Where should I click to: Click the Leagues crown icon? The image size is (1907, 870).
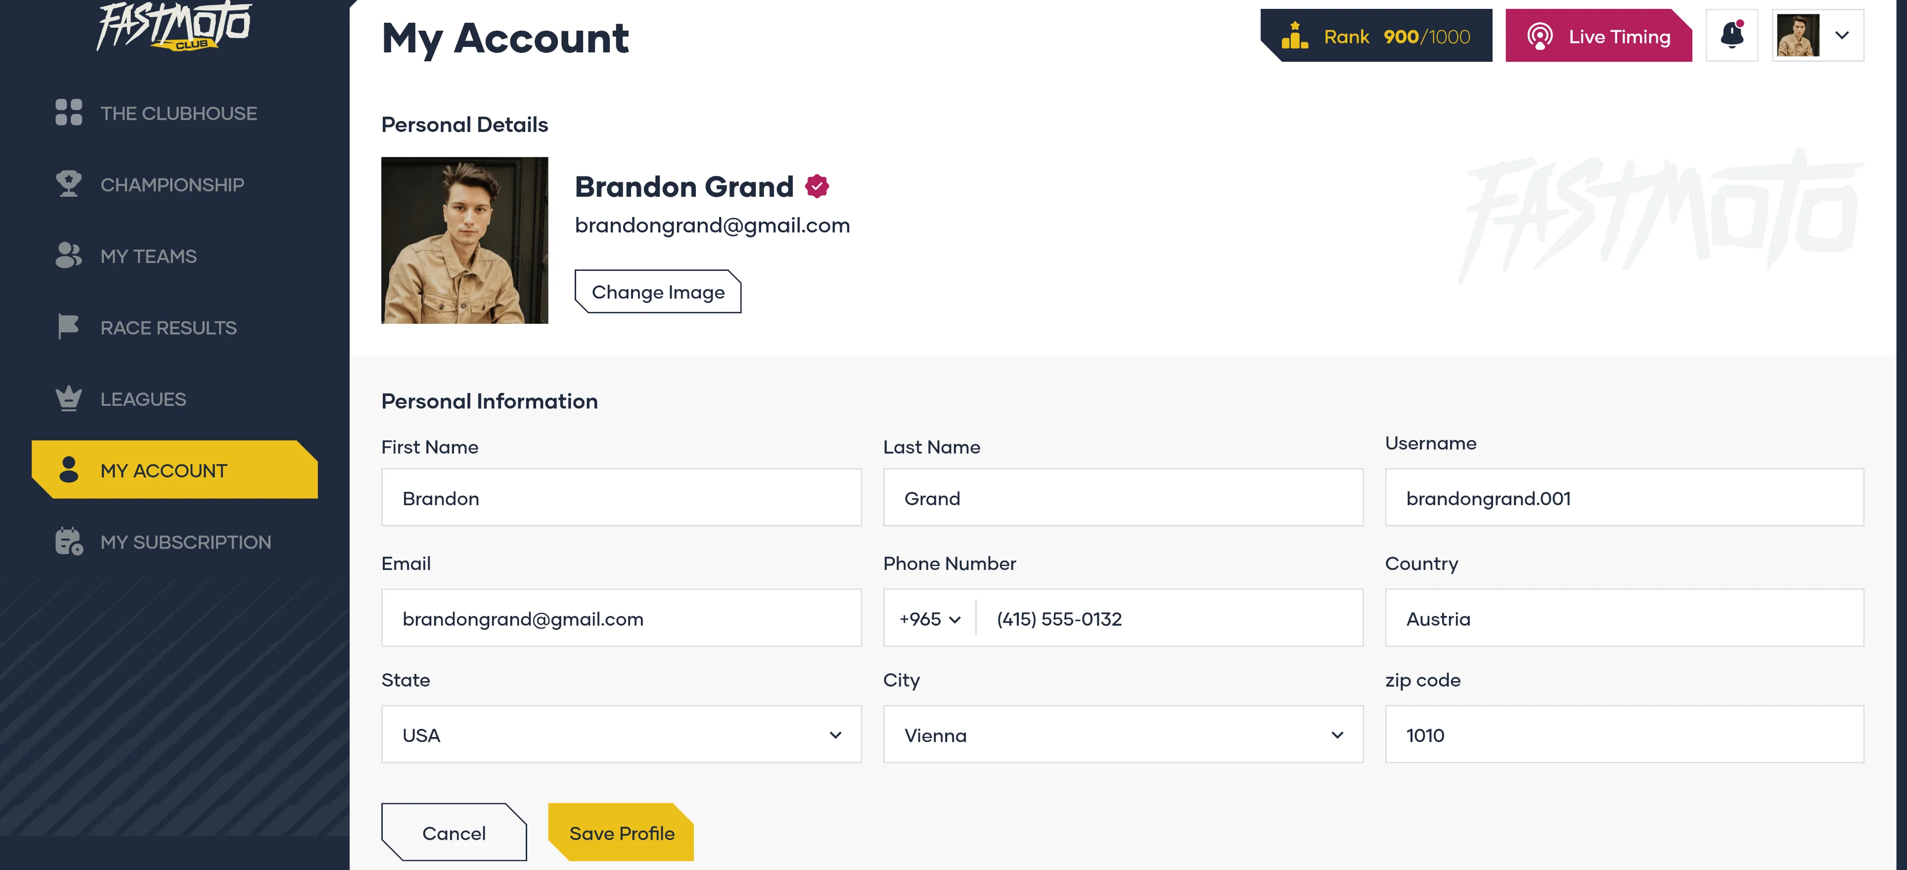pos(69,398)
